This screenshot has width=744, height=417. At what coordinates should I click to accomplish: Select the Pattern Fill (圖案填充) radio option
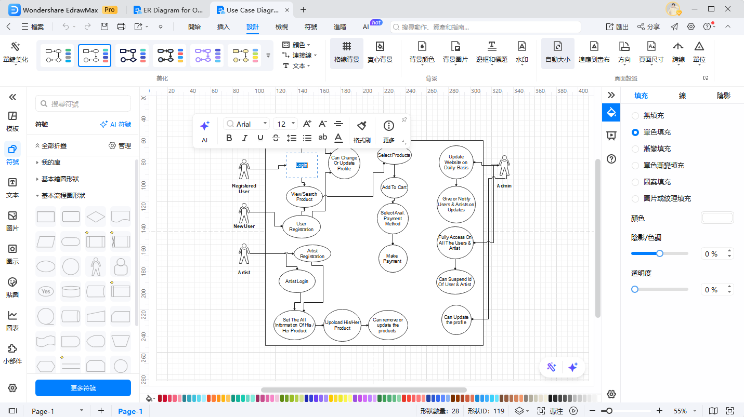pyautogui.click(x=635, y=182)
